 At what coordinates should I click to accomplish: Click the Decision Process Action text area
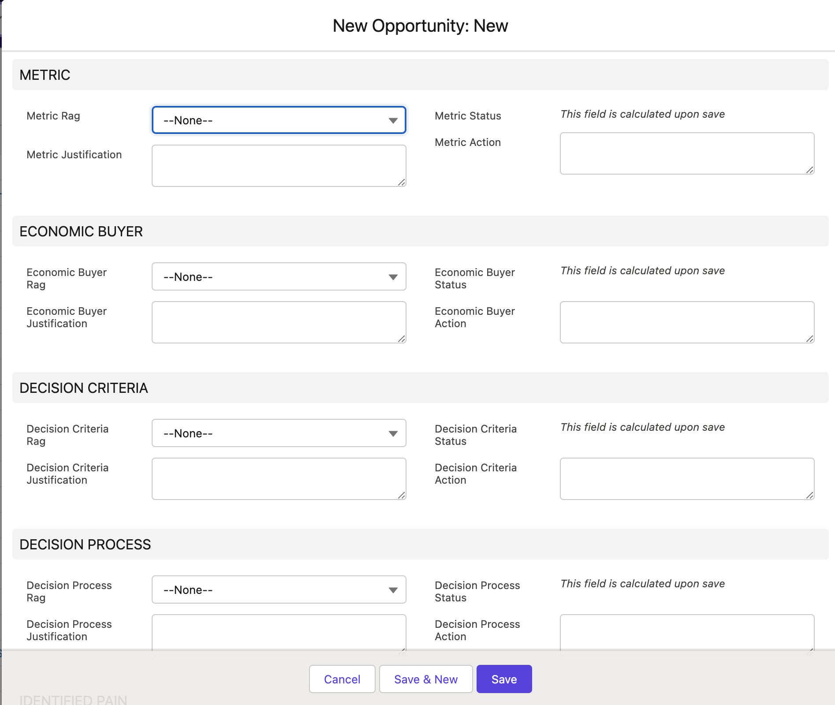[686, 631]
